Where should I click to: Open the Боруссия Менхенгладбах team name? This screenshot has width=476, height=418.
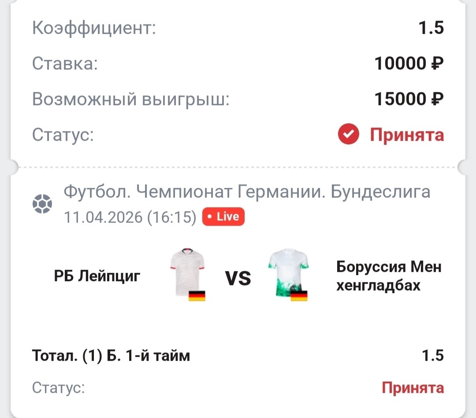(388, 276)
